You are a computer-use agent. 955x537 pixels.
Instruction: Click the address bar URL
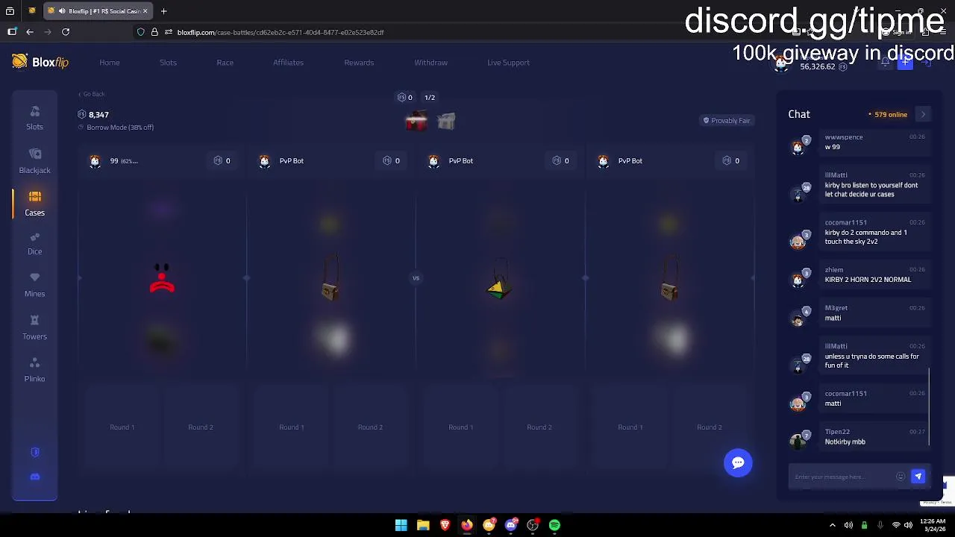coord(281,32)
